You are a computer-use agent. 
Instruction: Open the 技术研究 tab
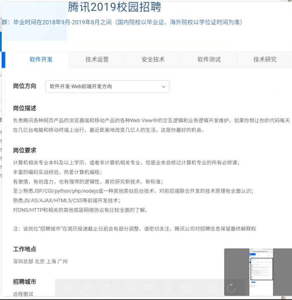pyautogui.click(x=265, y=59)
